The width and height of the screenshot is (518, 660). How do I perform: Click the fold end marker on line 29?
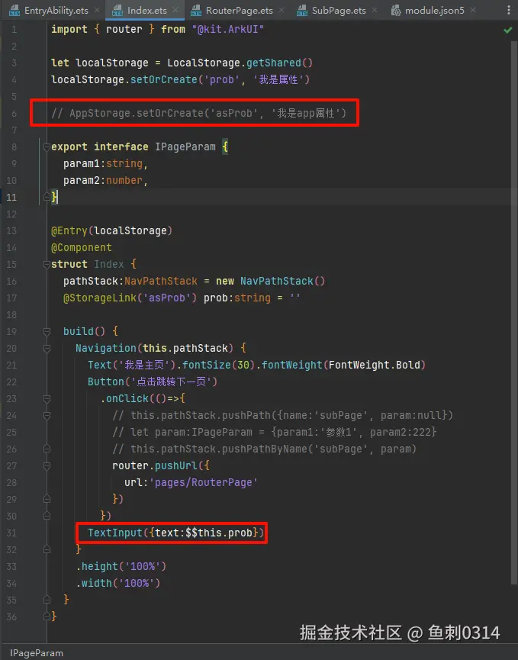pos(47,499)
